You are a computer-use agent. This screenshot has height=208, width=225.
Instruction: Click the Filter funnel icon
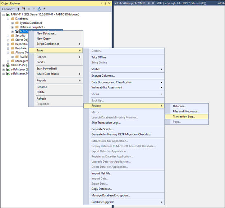(x=34, y=9)
